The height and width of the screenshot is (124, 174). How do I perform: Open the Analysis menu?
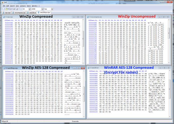point(23,6)
